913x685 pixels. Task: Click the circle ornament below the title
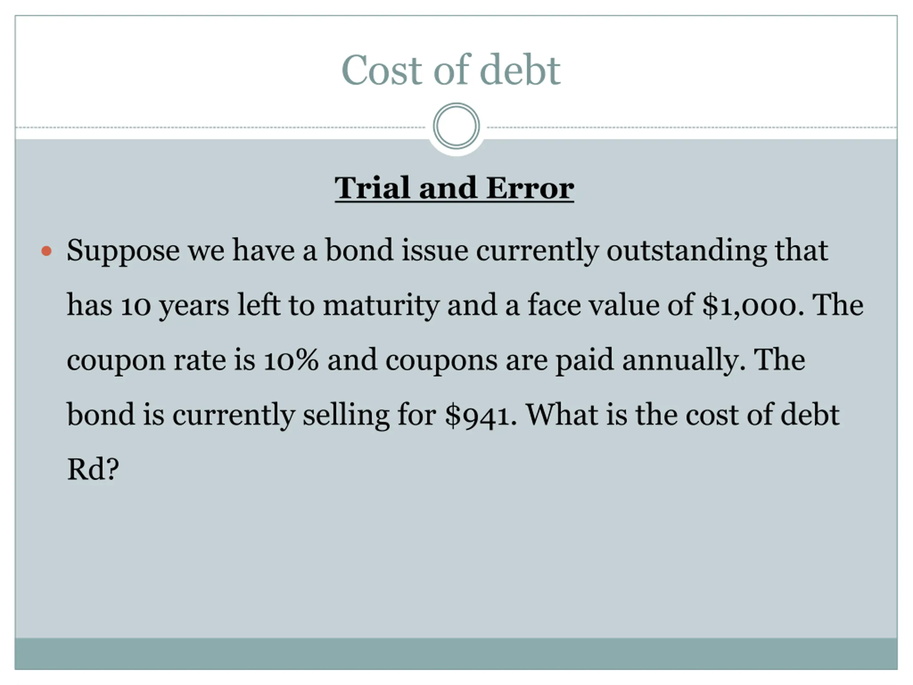(x=456, y=126)
